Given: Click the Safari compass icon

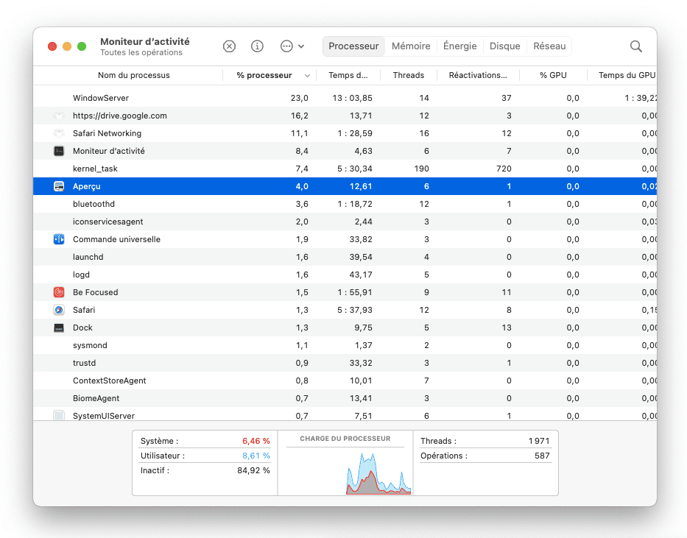Looking at the screenshot, I should (59, 310).
